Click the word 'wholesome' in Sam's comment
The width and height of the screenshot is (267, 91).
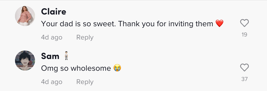click(x=91, y=68)
